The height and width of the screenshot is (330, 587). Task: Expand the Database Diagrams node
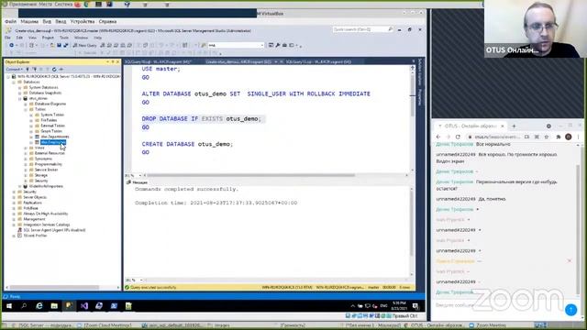26,104
